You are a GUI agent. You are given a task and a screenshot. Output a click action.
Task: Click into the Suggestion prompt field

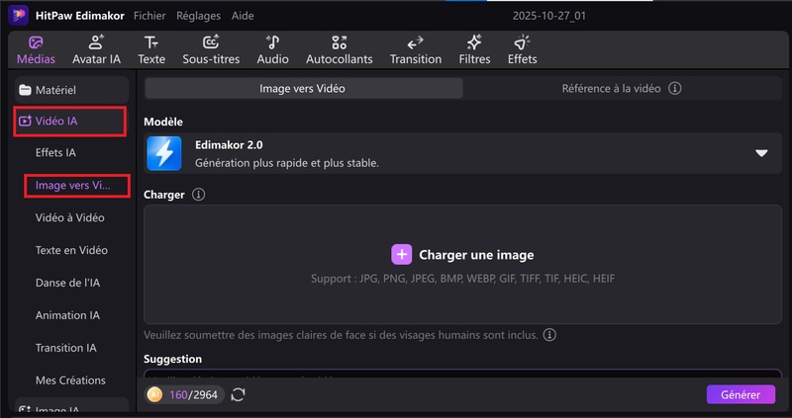tap(462, 375)
